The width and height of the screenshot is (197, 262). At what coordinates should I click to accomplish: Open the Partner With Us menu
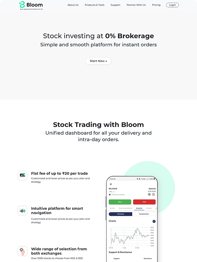click(x=136, y=5)
